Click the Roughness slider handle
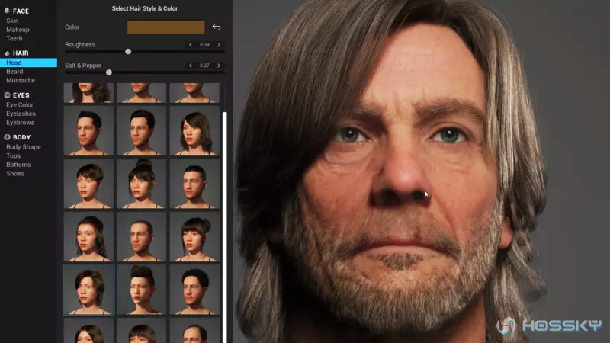Image resolution: width=610 pixels, height=343 pixels. point(128,52)
